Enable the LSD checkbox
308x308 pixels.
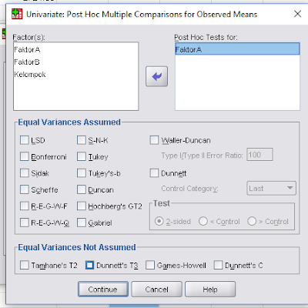pos(25,140)
